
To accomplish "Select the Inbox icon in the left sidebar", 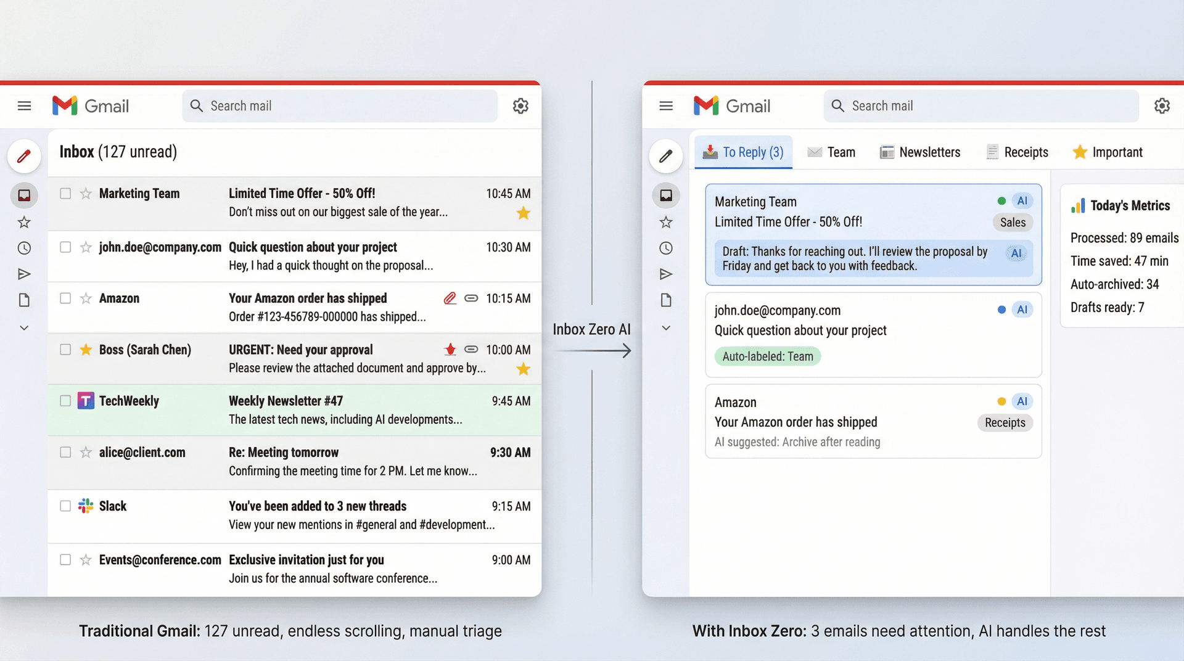I will click(24, 195).
